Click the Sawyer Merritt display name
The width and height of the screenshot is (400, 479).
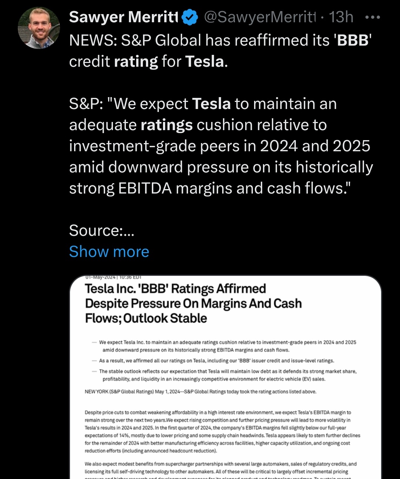click(x=124, y=17)
